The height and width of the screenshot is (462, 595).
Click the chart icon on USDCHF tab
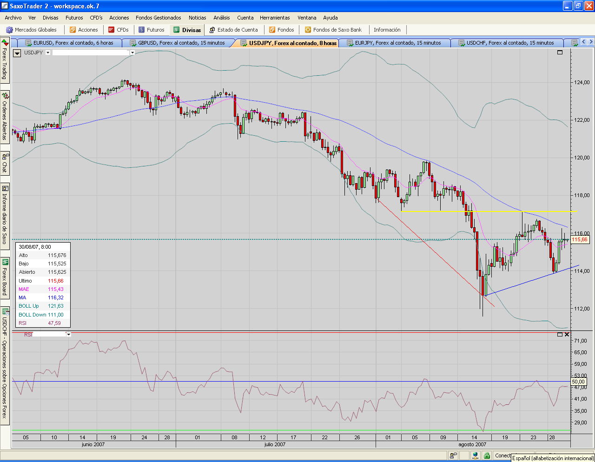point(462,43)
